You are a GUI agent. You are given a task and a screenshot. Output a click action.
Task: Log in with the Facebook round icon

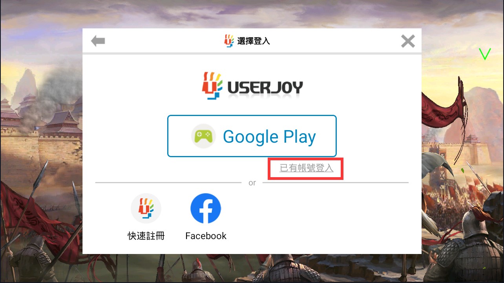(206, 208)
